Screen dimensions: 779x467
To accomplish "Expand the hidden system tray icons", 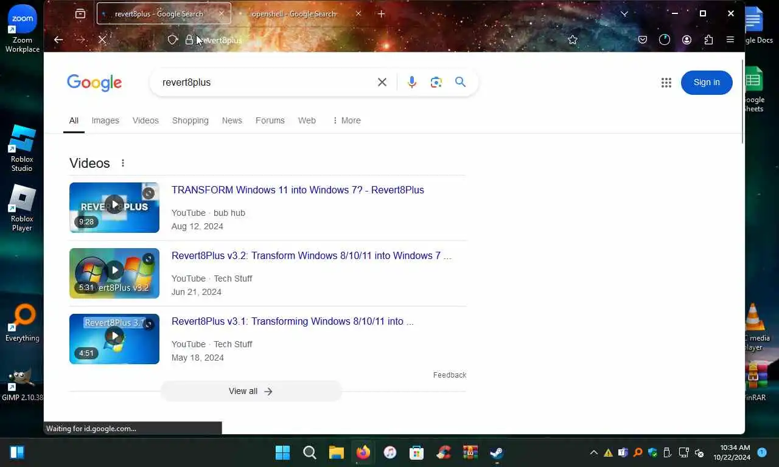I will point(593,452).
